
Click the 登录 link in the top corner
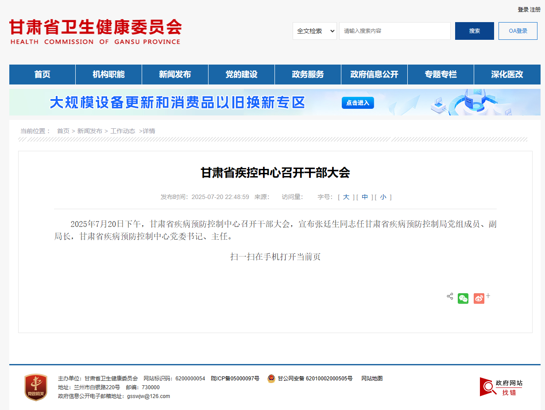click(x=523, y=10)
